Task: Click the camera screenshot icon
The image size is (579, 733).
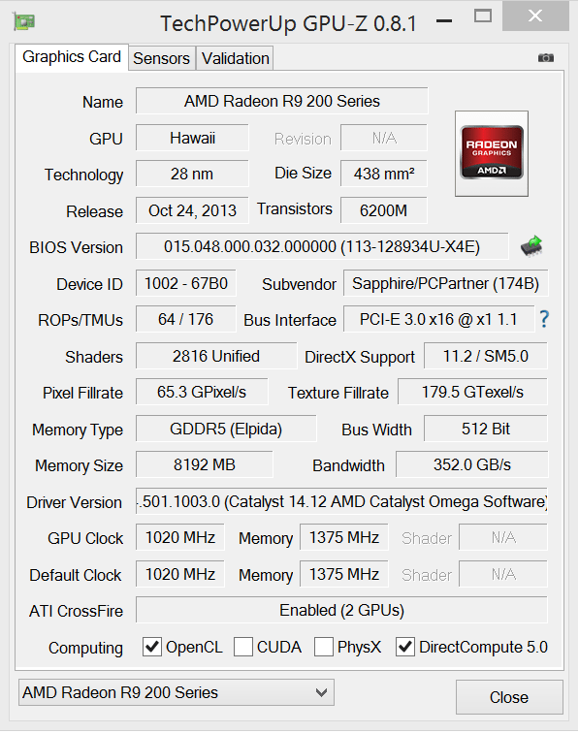Action: pos(545,58)
